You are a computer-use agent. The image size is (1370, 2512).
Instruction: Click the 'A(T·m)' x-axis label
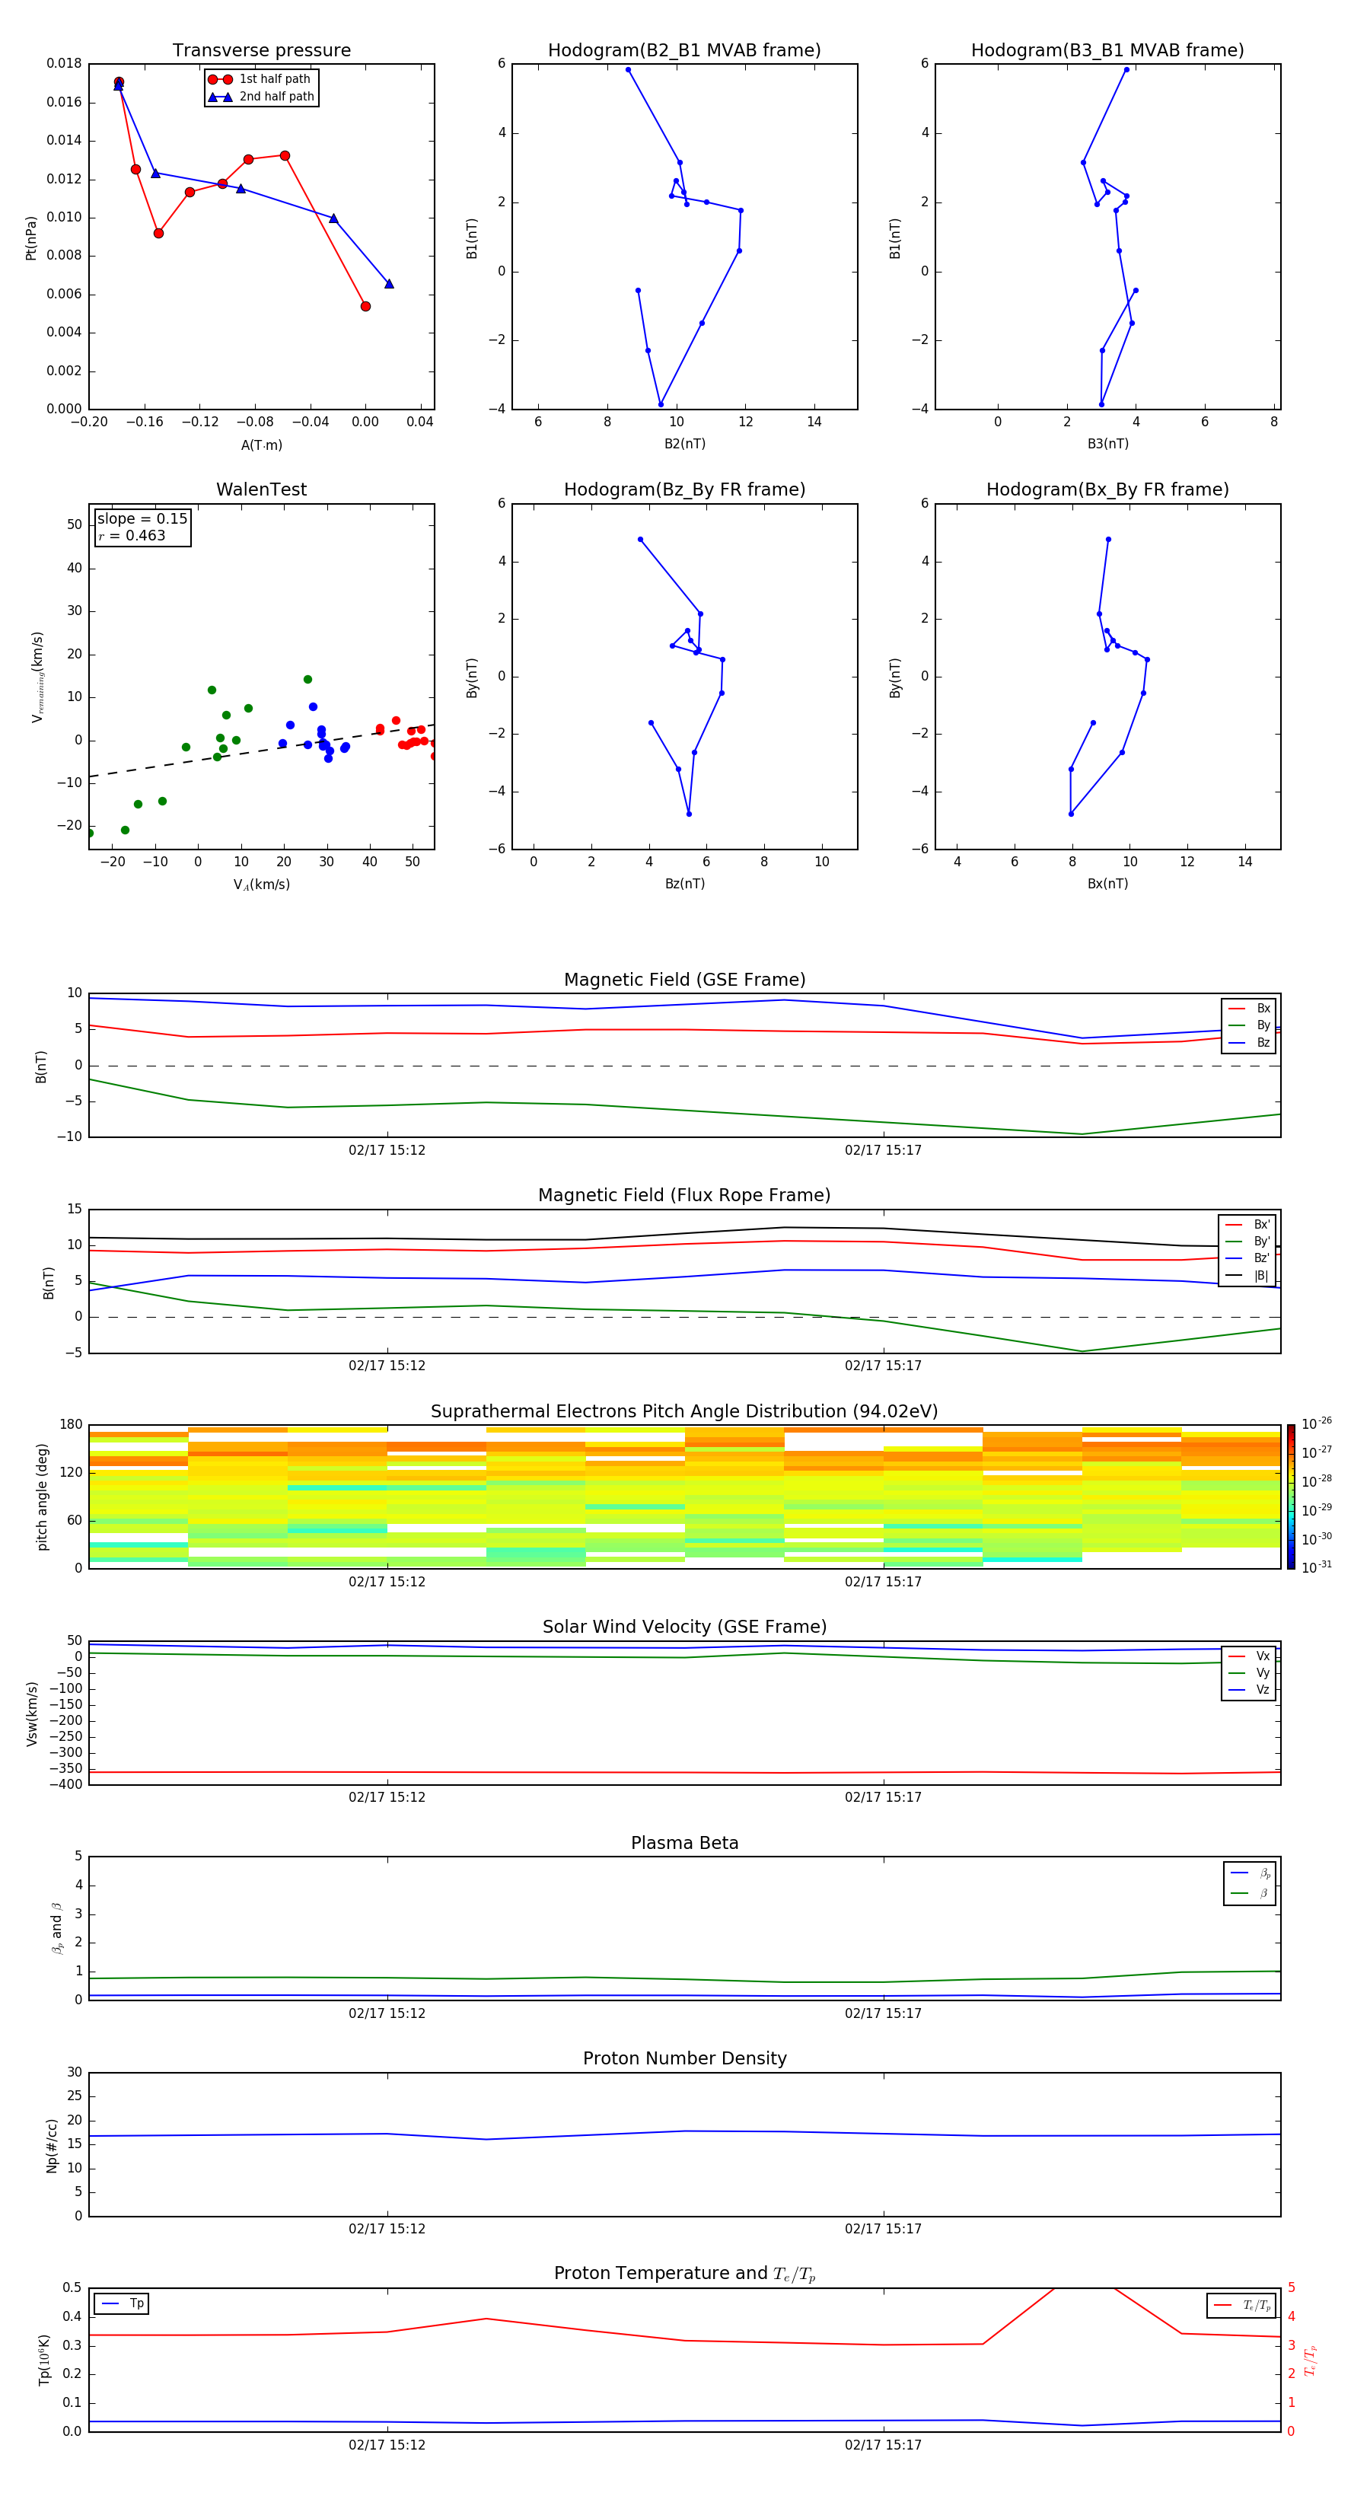pyautogui.click(x=261, y=445)
